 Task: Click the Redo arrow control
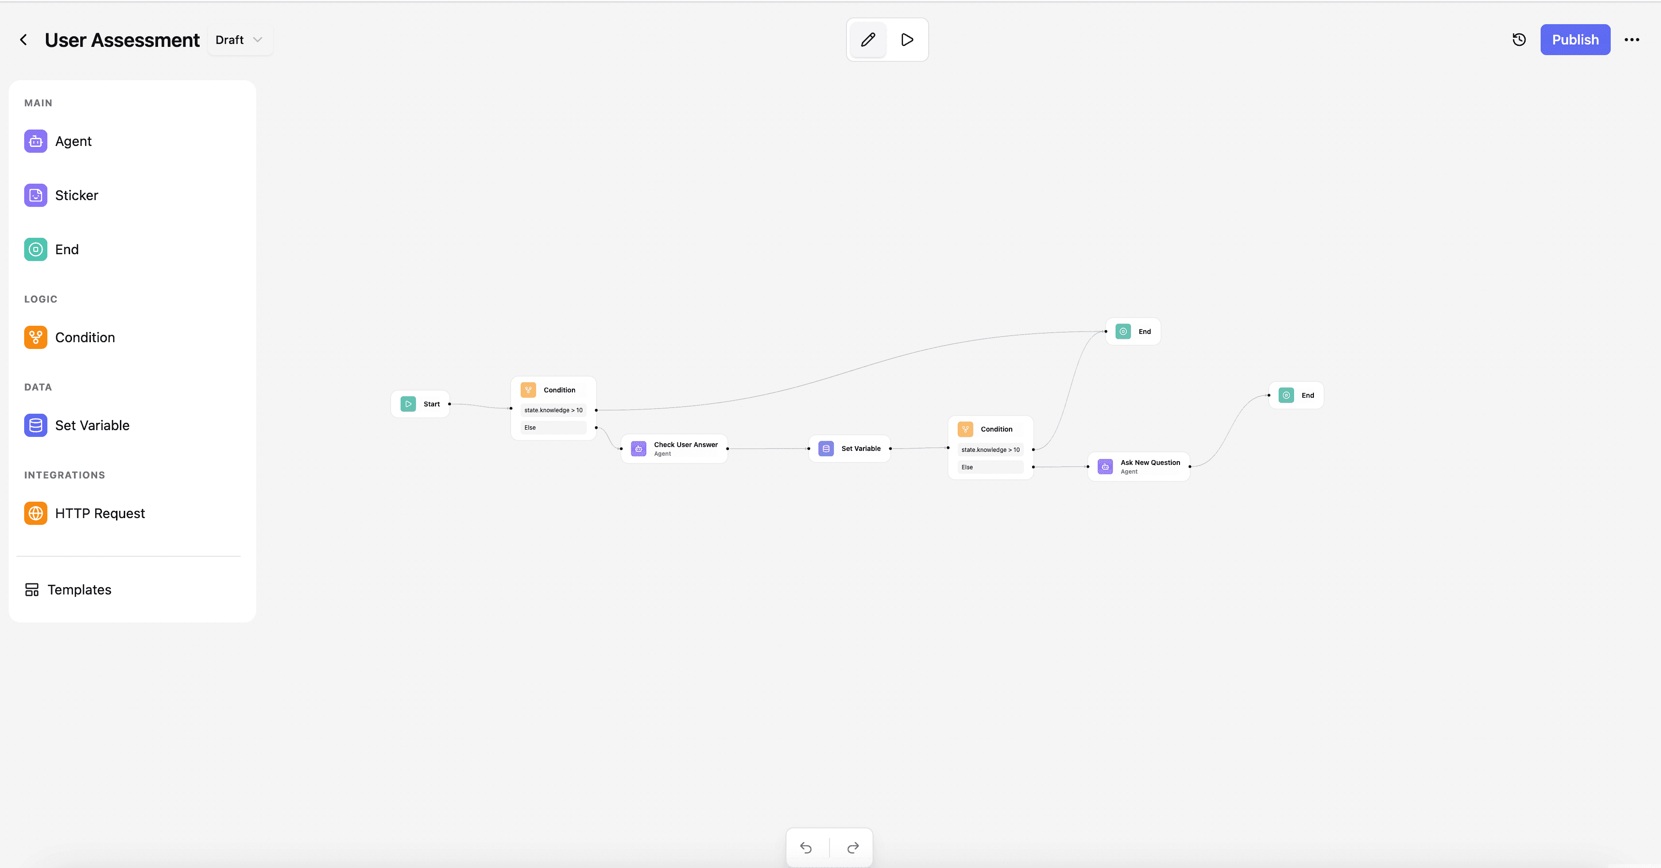pyautogui.click(x=852, y=847)
